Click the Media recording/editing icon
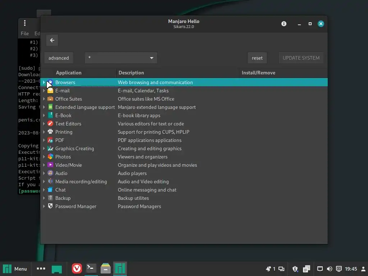The image size is (368, 276). pyautogui.click(x=50, y=181)
